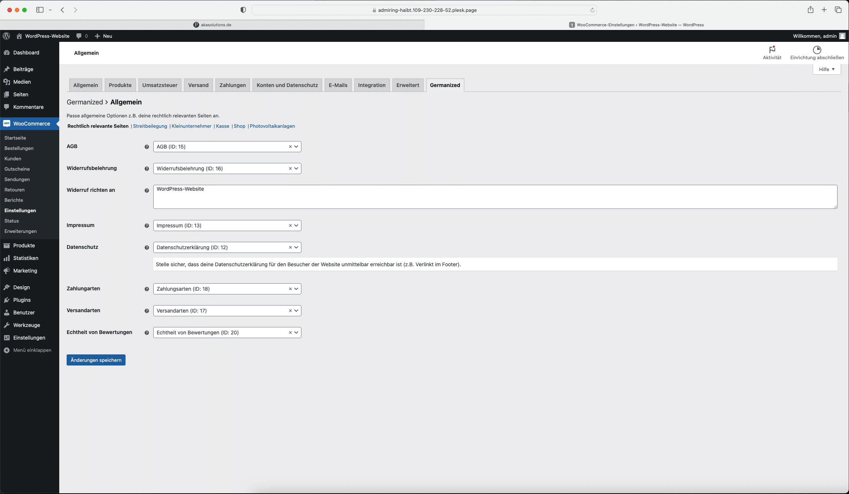Viewport: 849px width, 494px height.
Task: Switch to the Versand settings tab
Action: click(198, 85)
